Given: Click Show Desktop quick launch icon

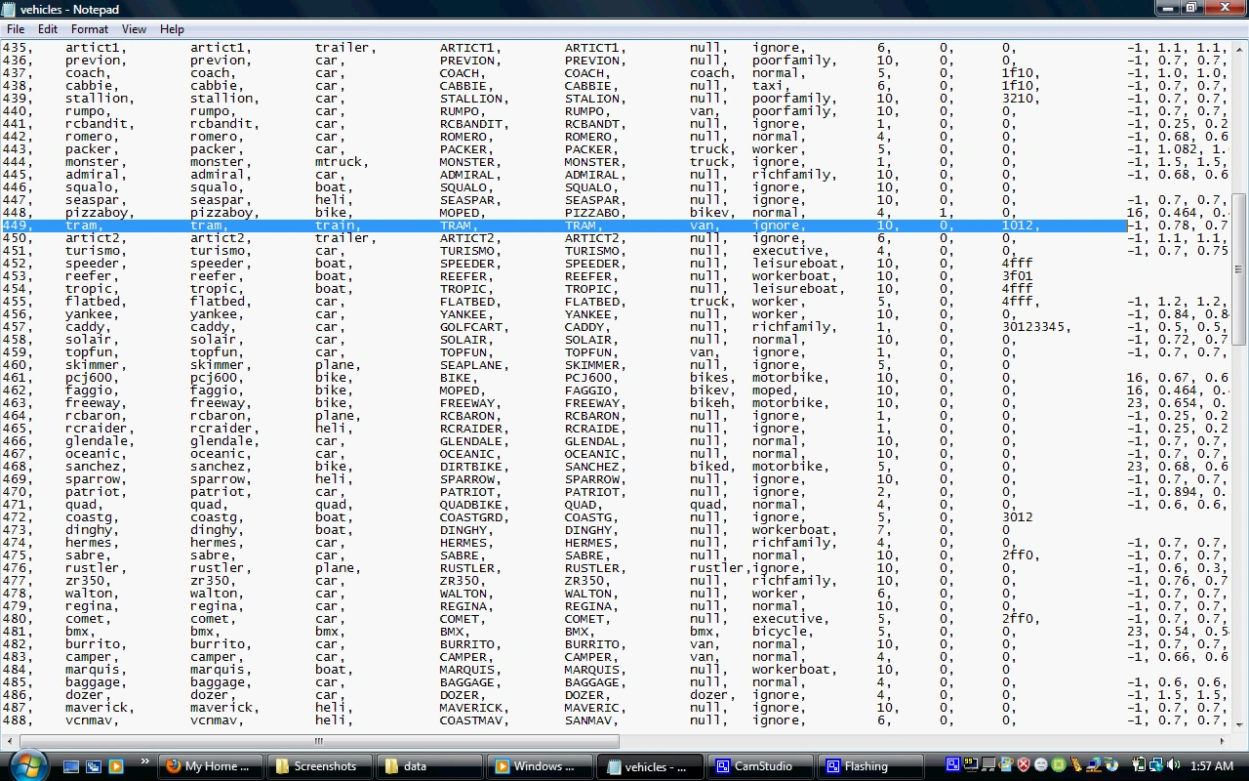Looking at the screenshot, I should (71, 766).
